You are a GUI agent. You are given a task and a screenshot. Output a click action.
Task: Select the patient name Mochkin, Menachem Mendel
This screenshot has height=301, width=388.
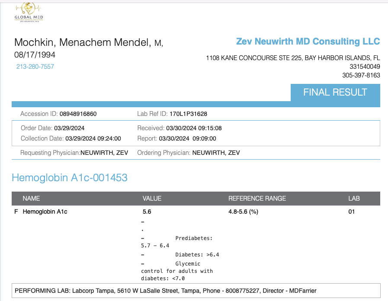[x=81, y=42]
